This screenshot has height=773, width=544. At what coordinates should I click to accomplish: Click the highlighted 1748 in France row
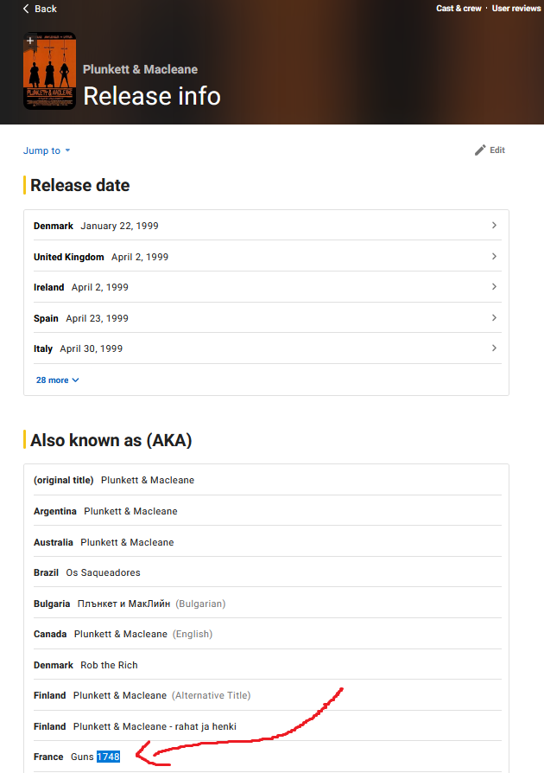tap(108, 757)
